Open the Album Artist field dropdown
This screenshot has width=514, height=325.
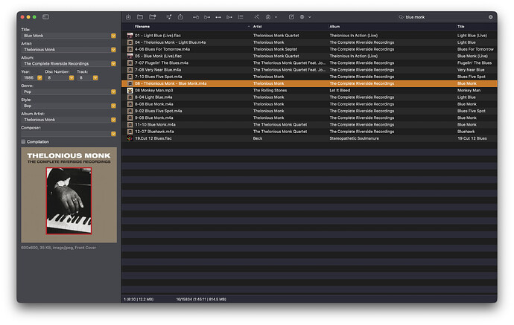[113, 120]
